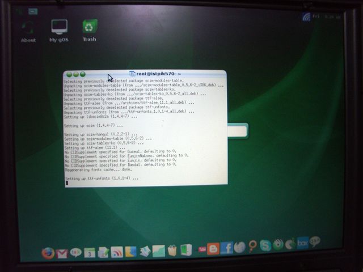363x272 pixels.
Task: Open YouTube from the dock
Action: pos(202,249)
